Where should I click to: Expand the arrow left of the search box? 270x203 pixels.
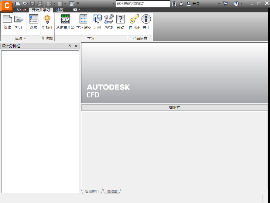(x=114, y=4)
